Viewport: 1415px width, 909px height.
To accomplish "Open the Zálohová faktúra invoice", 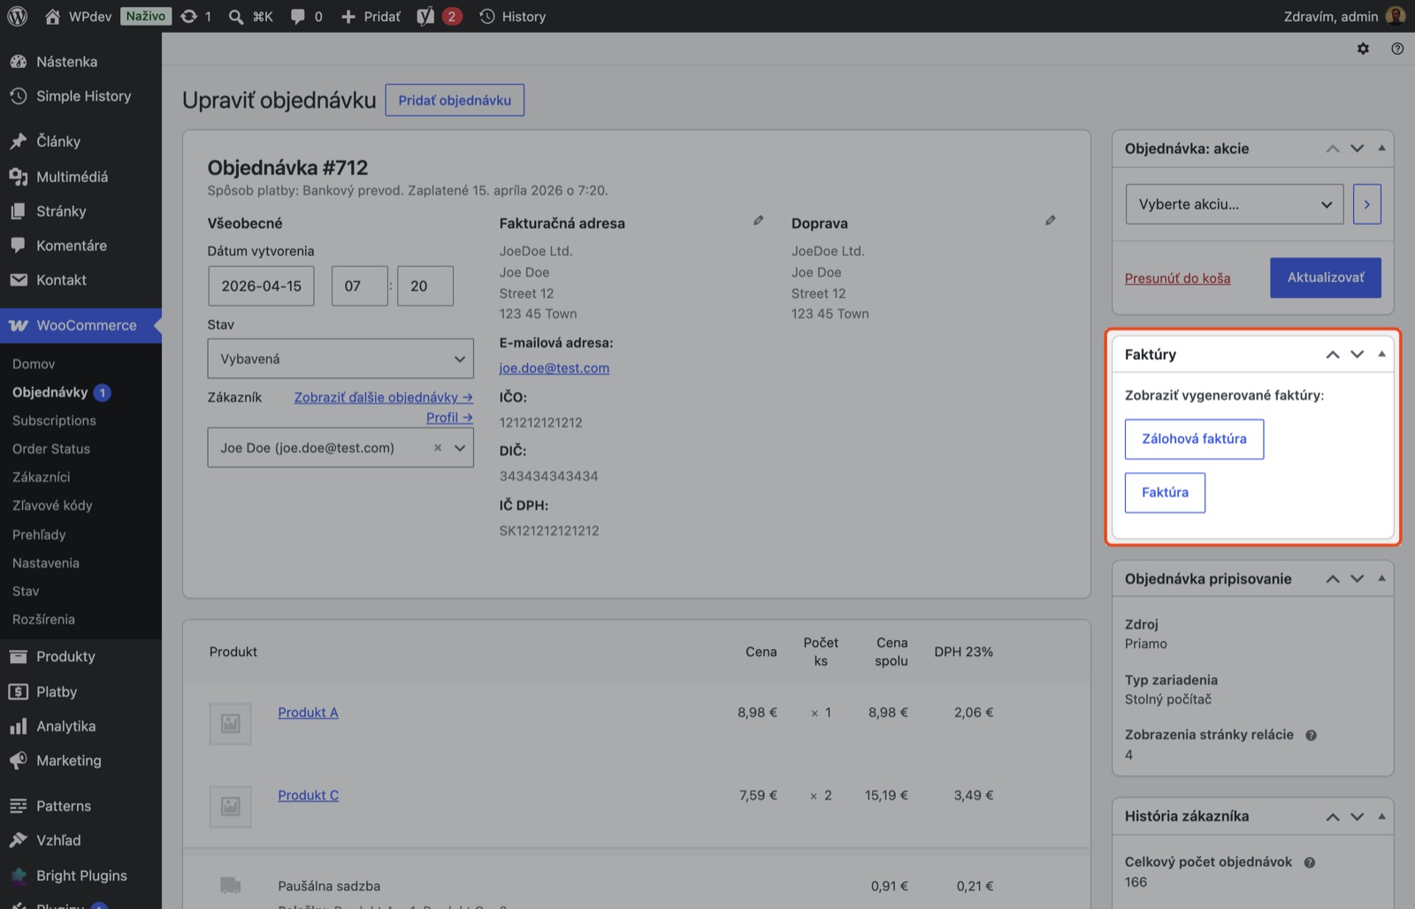I will tap(1194, 439).
